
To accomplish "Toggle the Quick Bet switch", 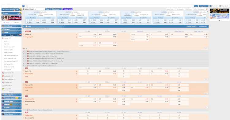I will click(211, 6).
